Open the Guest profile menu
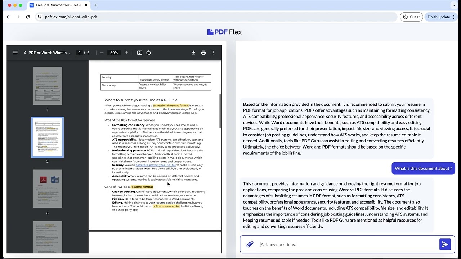This screenshot has width=461, height=259. point(411,17)
